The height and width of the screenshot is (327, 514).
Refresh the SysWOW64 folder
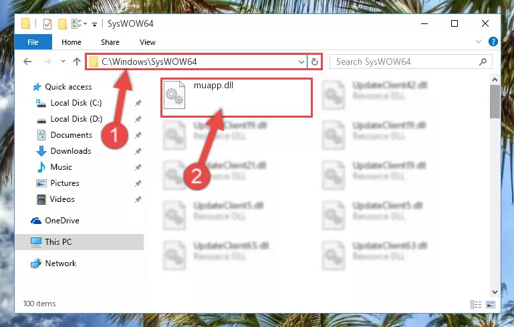(x=314, y=62)
